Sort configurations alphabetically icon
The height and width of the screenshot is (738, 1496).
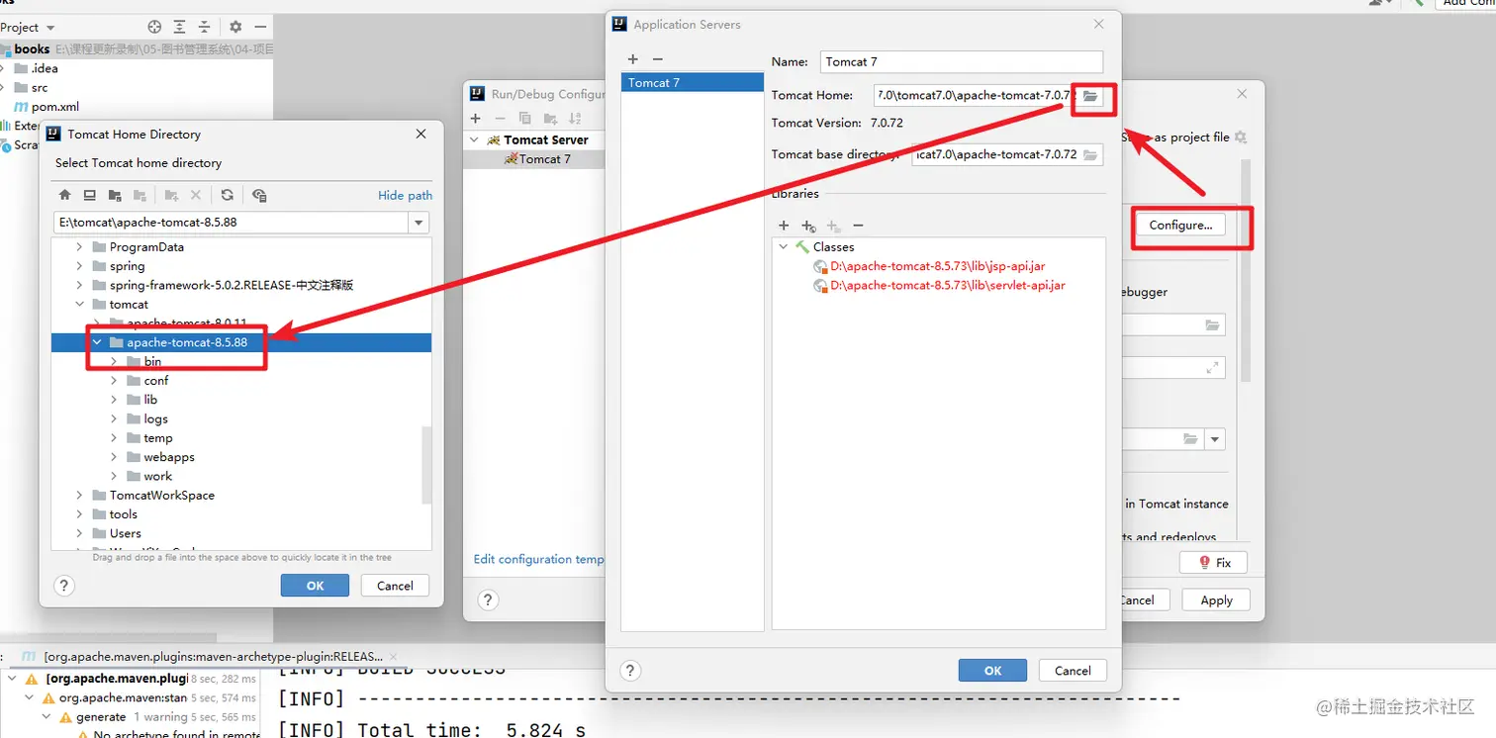pyautogui.click(x=575, y=119)
